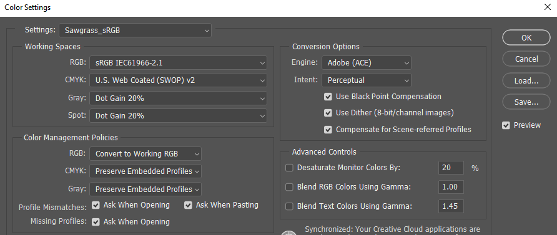
Task: Click the Load... button
Action: [x=526, y=80]
